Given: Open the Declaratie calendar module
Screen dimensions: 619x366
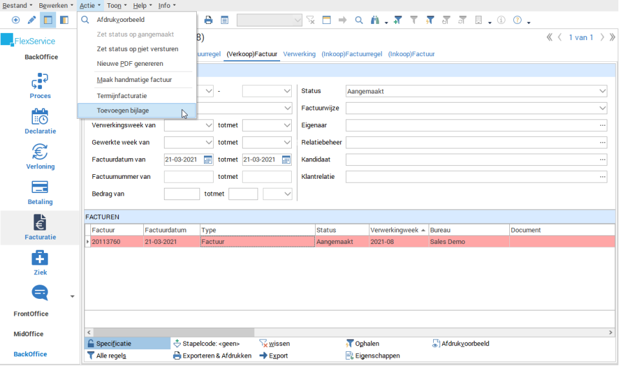Looking at the screenshot, I should tap(40, 117).
